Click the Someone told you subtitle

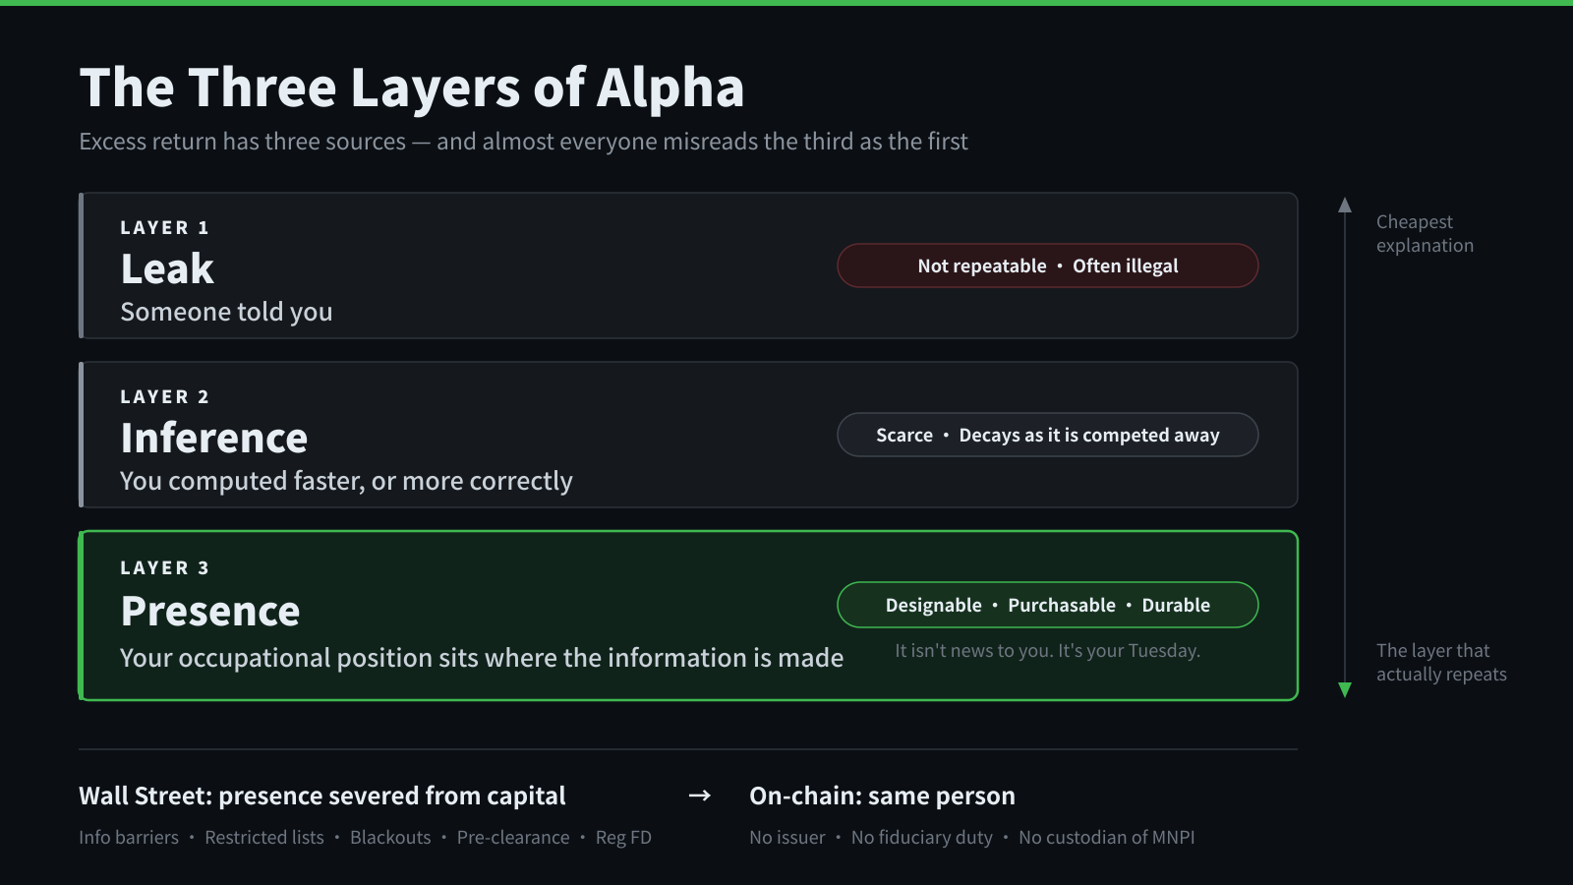pyautogui.click(x=226, y=312)
